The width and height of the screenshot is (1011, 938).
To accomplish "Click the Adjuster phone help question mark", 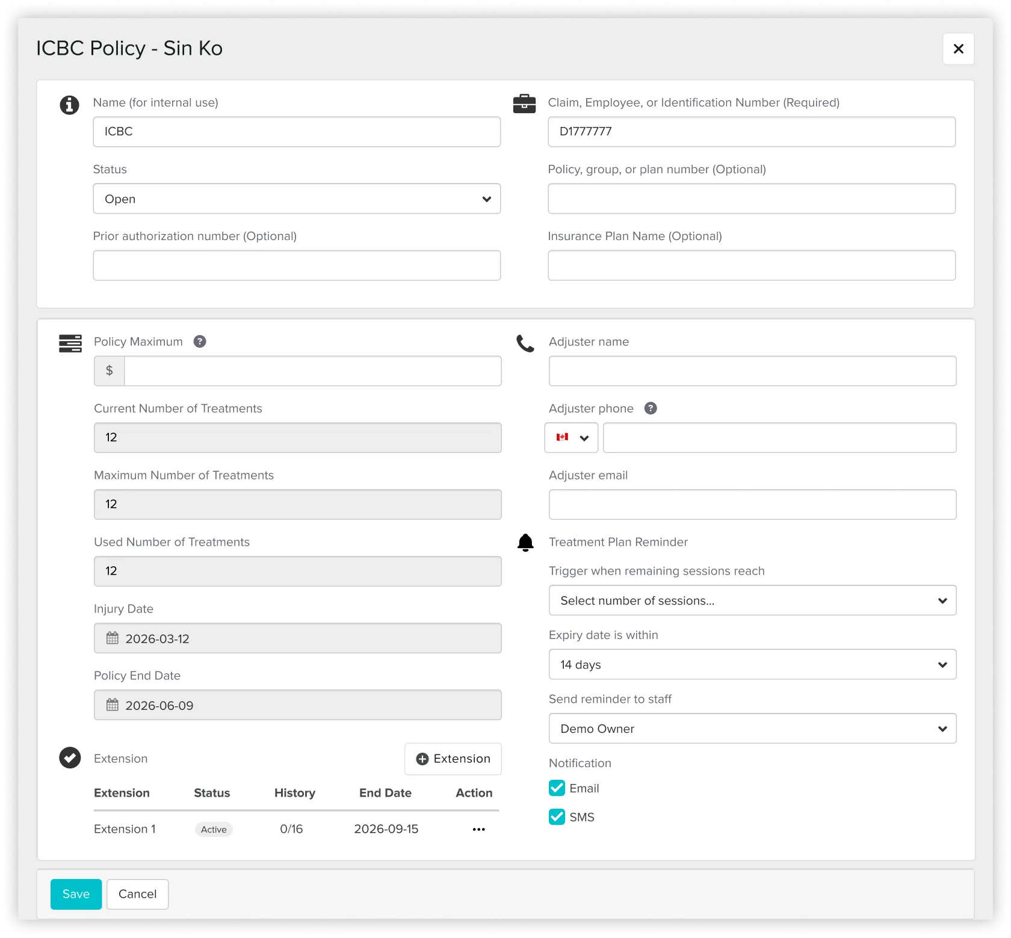I will pos(651,409).
